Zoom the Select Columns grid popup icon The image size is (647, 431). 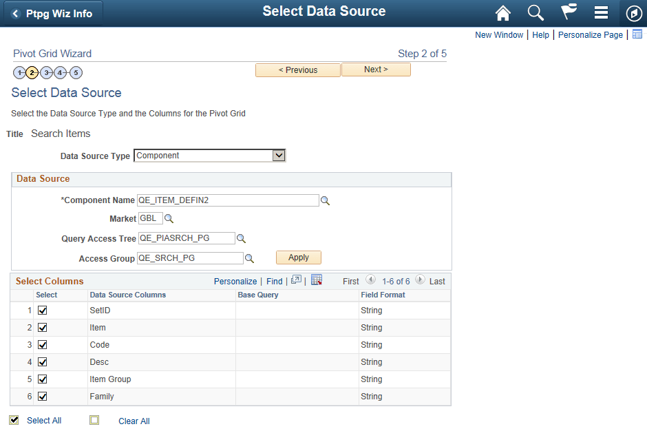(296, 280)
